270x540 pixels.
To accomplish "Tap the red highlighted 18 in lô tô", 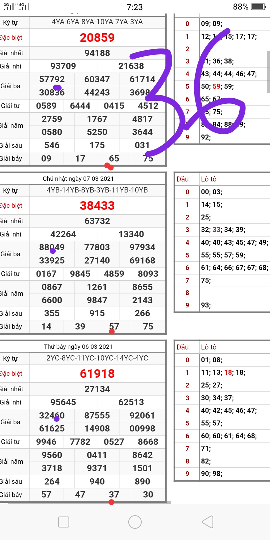I will 228,372.
